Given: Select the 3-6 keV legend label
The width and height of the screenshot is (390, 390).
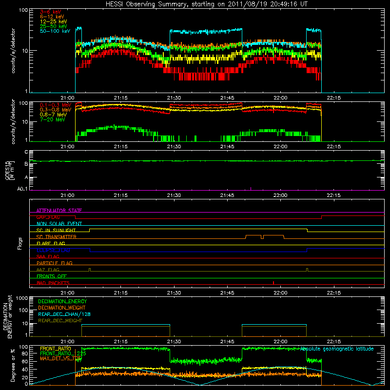Looking at the screenshot, I should (51, 12).
